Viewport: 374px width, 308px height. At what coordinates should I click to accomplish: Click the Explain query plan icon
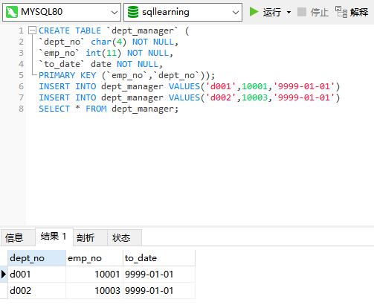pyautogui.click(x=341, y=12)
